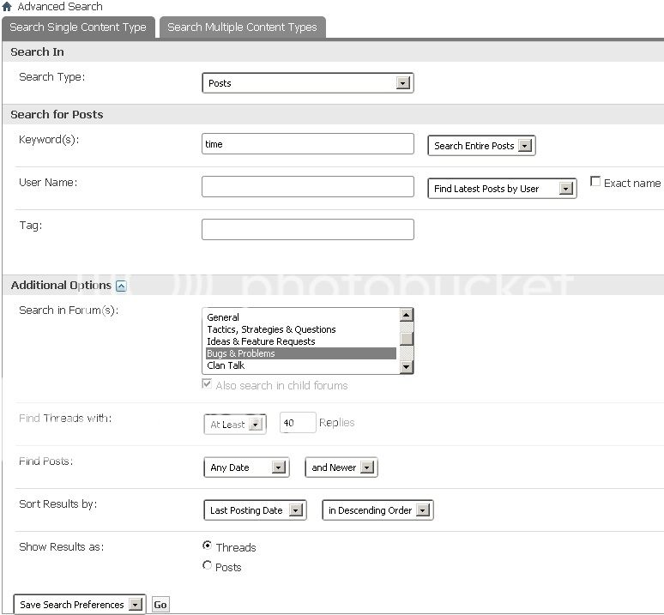Click the home icon beside Advanced Search

coord(8,7)
